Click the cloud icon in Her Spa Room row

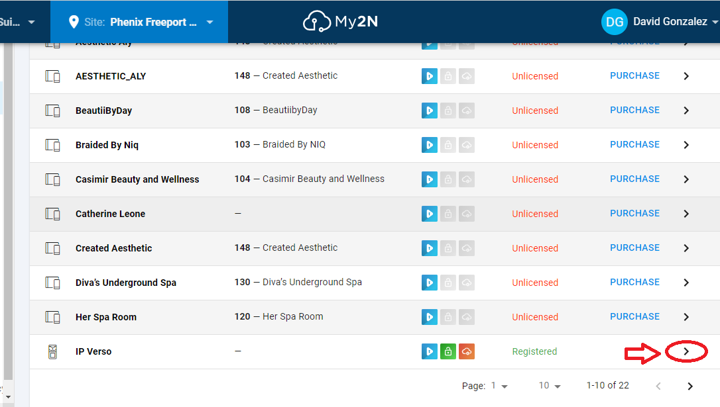tap(467, 317)
